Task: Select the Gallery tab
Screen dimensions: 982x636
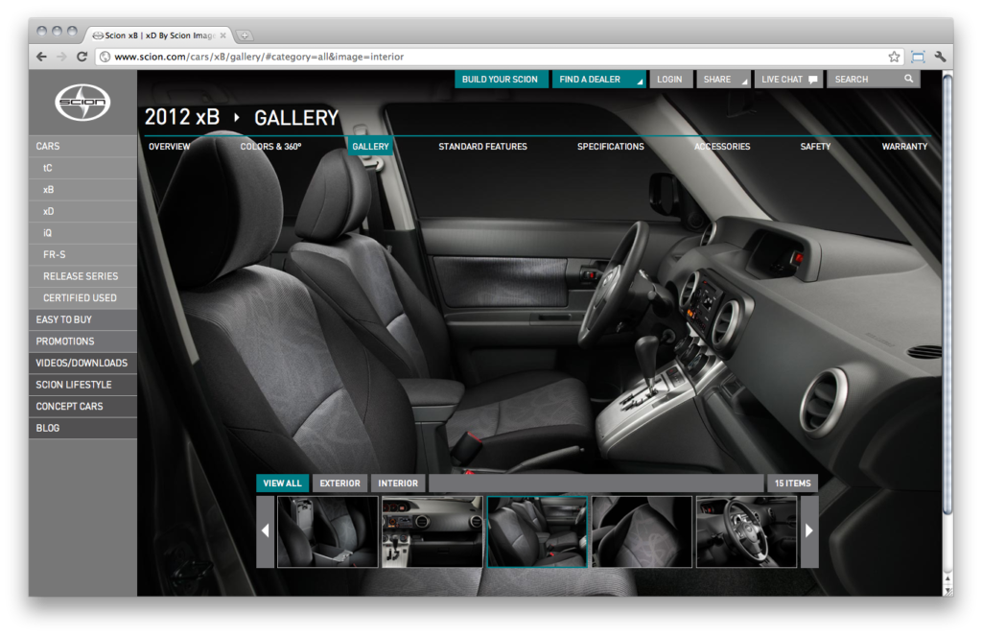Action: tap(370, 146)
